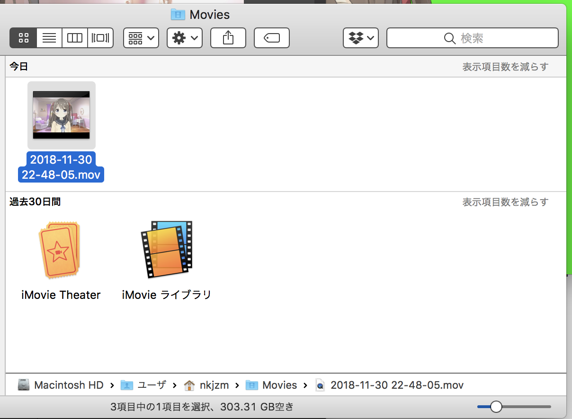This screenshot has width=572, height=419.
Task: Click the 2018-11-30 22-48-05.mov file name label
Action: [62, 167]
